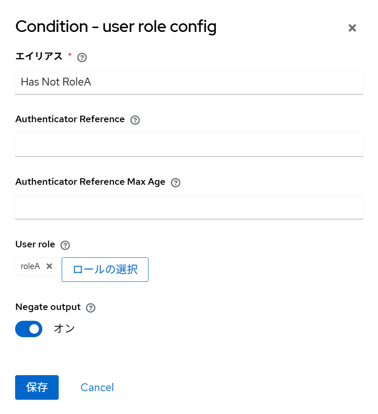Click the roleA chip text
378x414 pixels.
(x=30, y=266)
